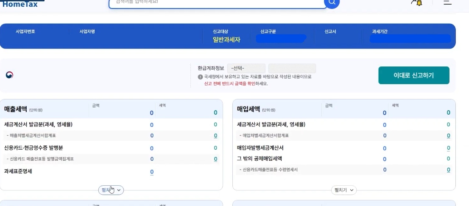
Task: Click 그 밖의 공제매입세액 row label
Action: point(260,159)
